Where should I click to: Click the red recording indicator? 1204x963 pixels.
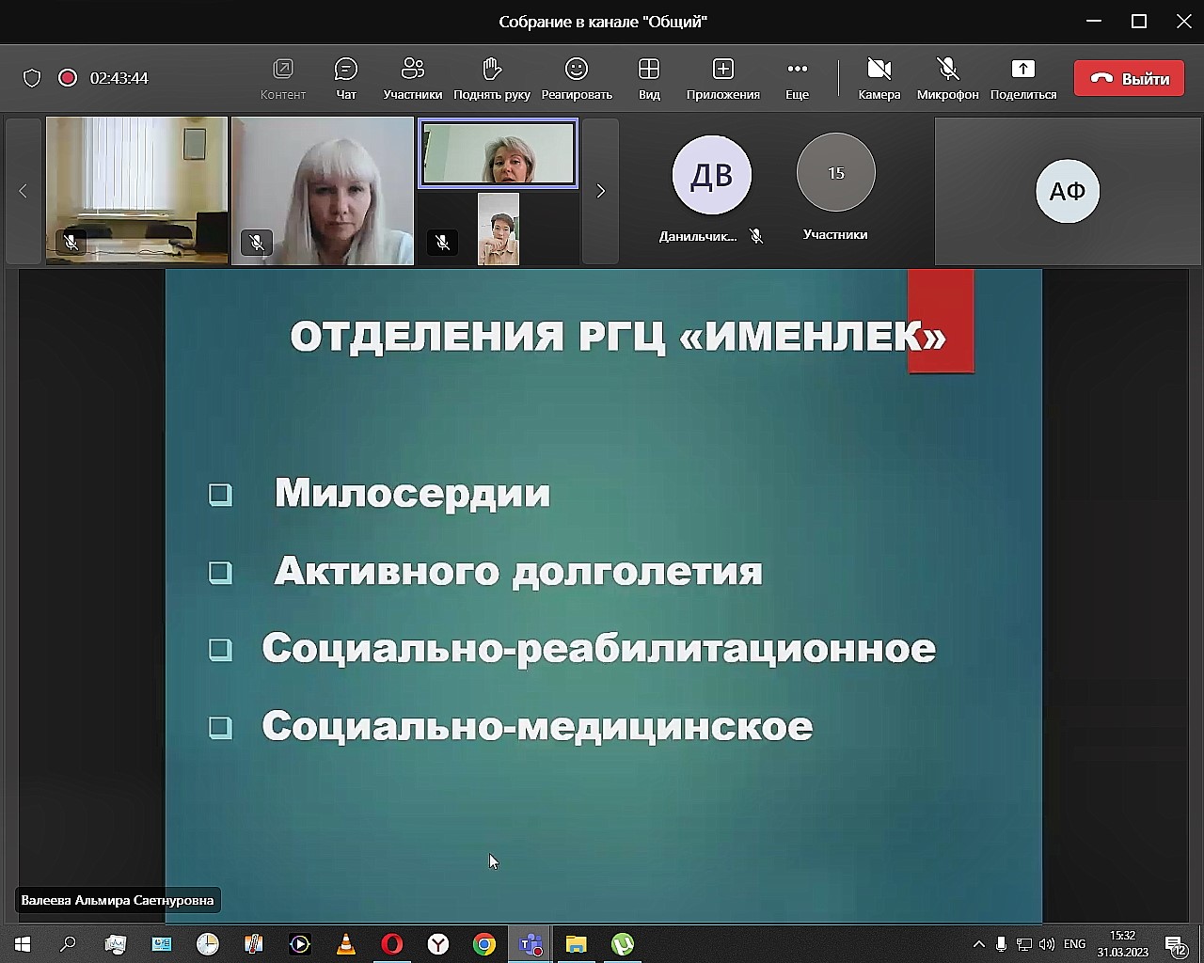pyautogui.click(x=68, y=78)
